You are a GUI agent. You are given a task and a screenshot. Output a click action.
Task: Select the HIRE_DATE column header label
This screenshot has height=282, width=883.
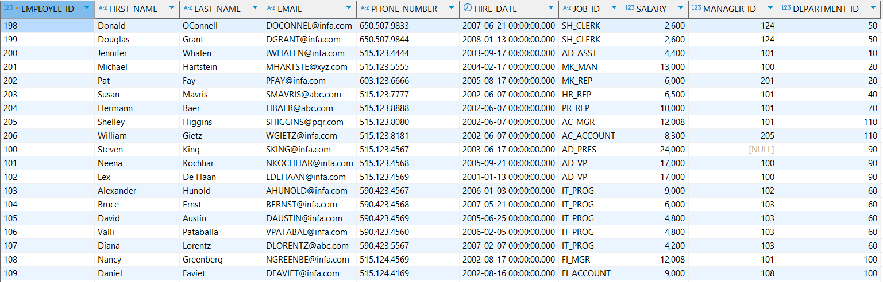tap(495, 9)
